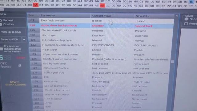197x111 pixels.
Task: Click hex byte FA in lower hex row
Action: [x=130, y=6]
